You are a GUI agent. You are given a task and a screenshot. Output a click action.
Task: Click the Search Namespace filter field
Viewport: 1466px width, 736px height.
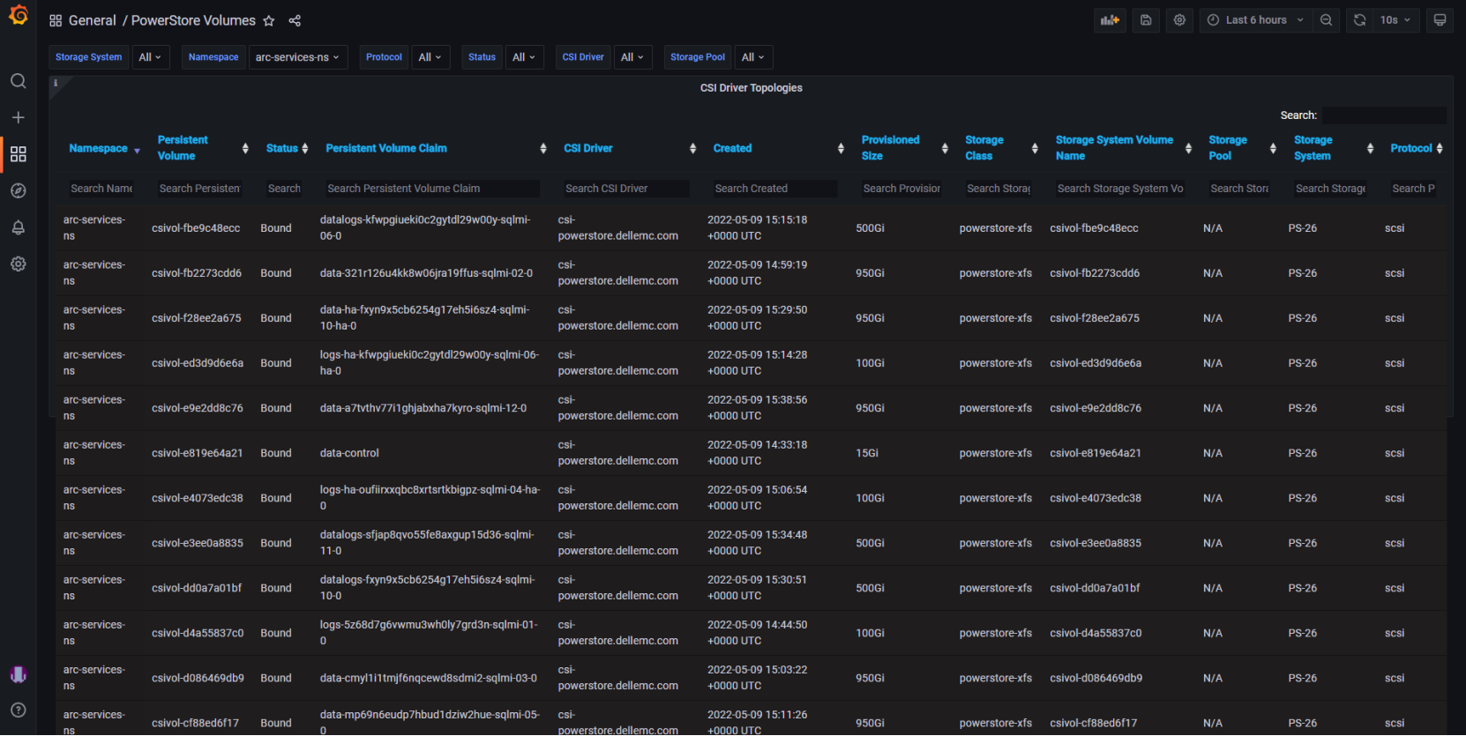(101, 189)
